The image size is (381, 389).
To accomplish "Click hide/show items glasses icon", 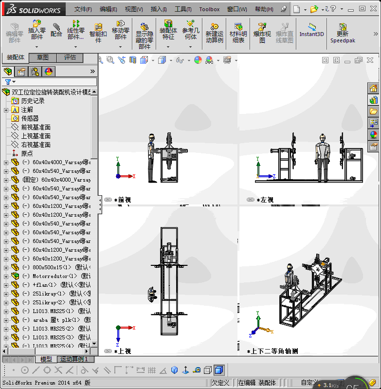I will [180, 60].
